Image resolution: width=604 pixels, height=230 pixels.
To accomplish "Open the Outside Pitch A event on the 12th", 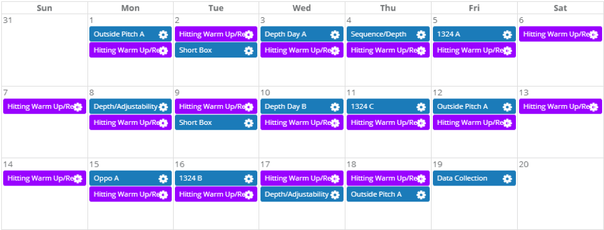I will 474,106.
